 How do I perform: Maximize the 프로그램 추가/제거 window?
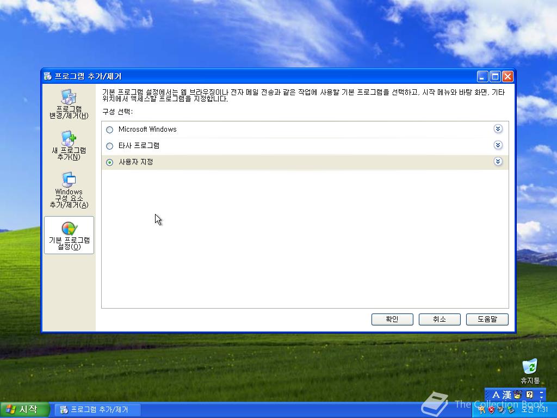(495, 76)
